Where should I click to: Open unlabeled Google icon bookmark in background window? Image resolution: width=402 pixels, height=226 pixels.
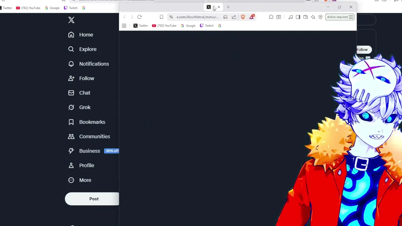(84, 8)
